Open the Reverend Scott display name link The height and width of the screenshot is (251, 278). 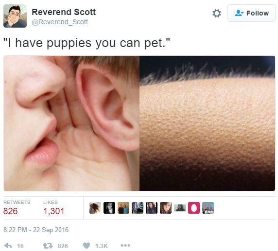64,12
